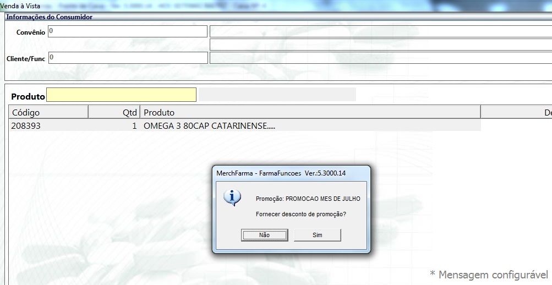Image resolution: width=552 pixels, height=285 pixels.
Task: Click the Qtd column header
Action: 114,112
